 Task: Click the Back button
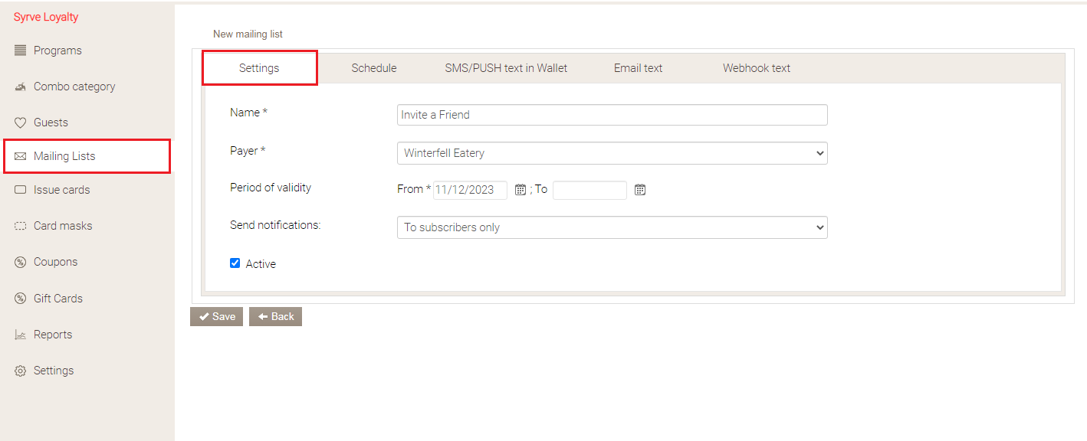pos(275,317)
